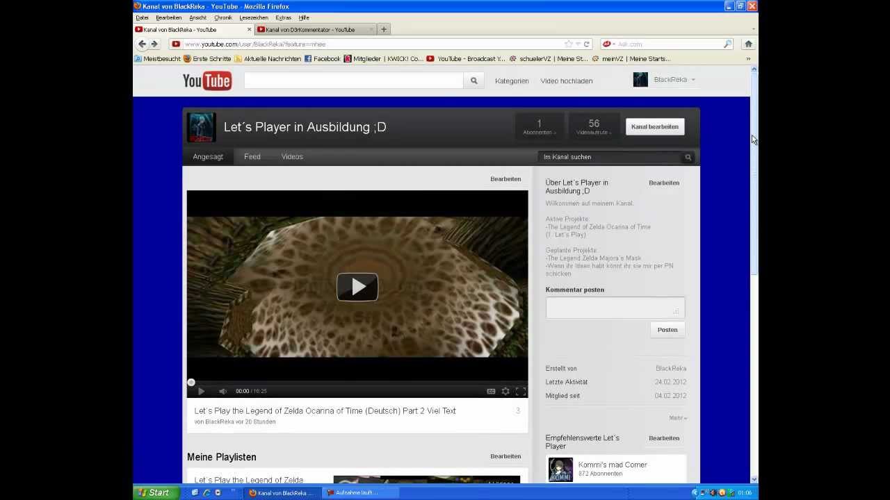Click Internet Explorer quick launch icon
Image resolution: width=890 pixels, height=500 pixels.
pyautogui.click(x=207, y=492)
